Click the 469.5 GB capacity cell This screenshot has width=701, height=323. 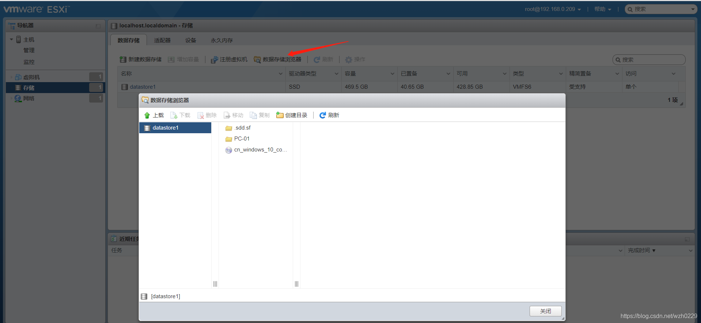point(369,87)
